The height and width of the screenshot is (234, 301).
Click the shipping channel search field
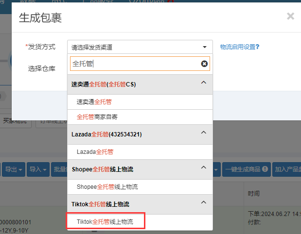click(140, 64)
